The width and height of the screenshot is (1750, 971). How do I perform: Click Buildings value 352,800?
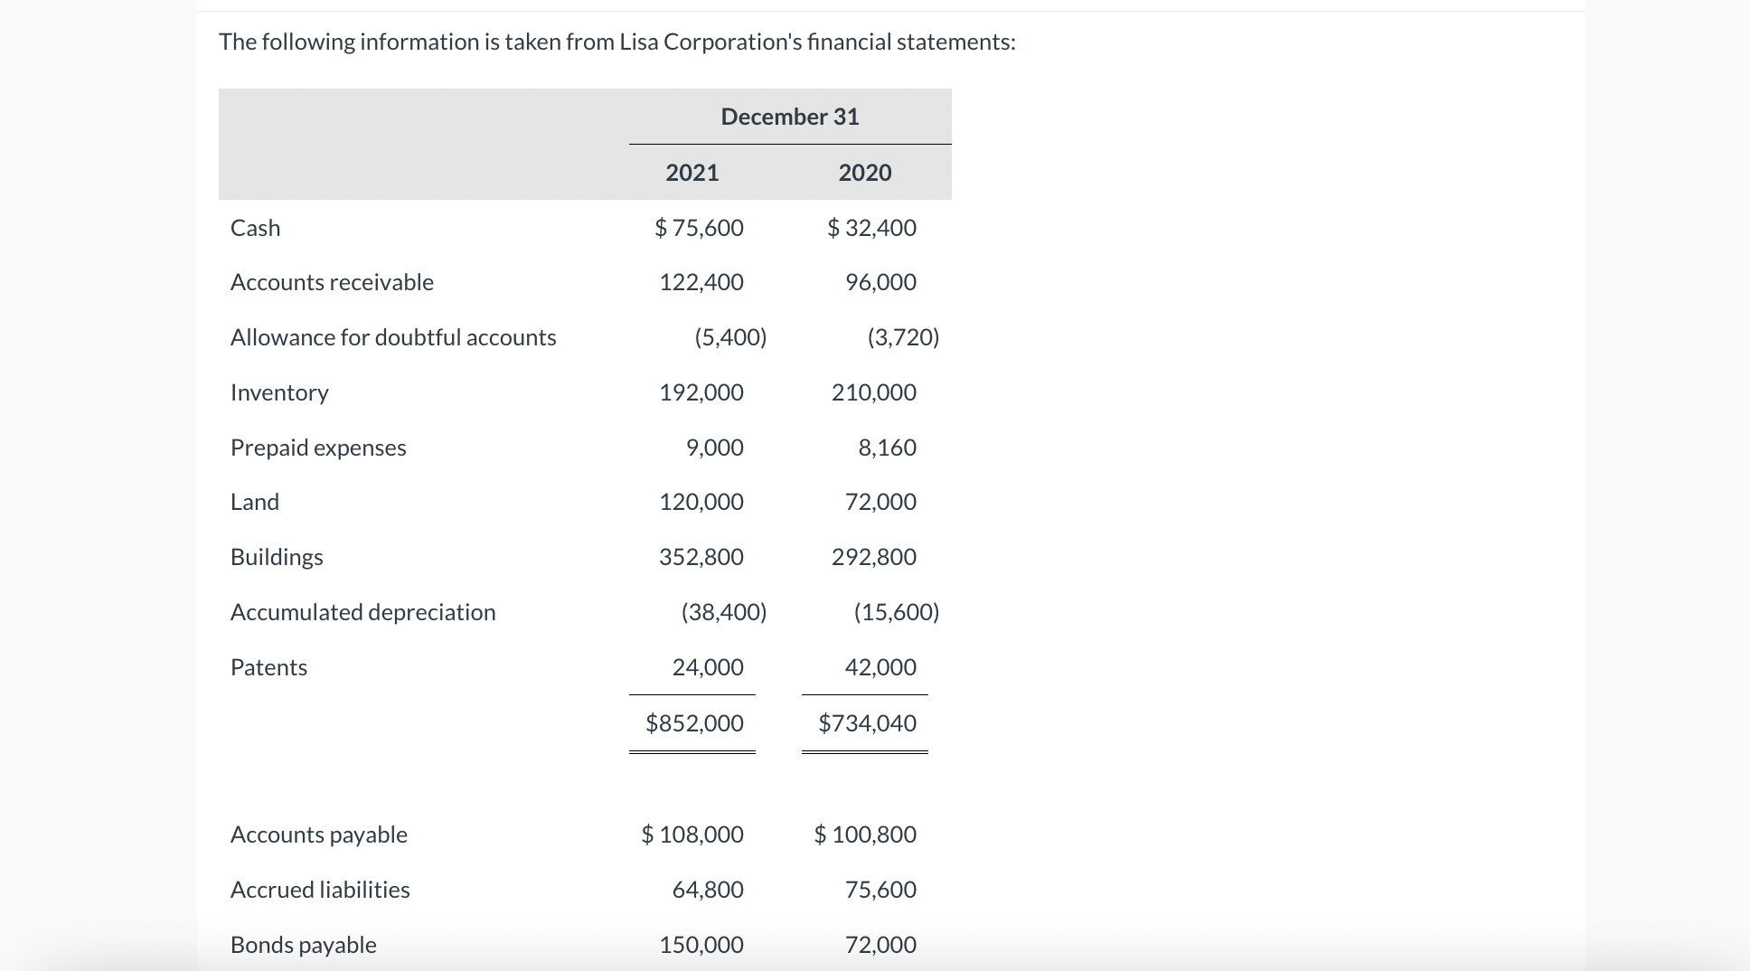click(701, 557)
